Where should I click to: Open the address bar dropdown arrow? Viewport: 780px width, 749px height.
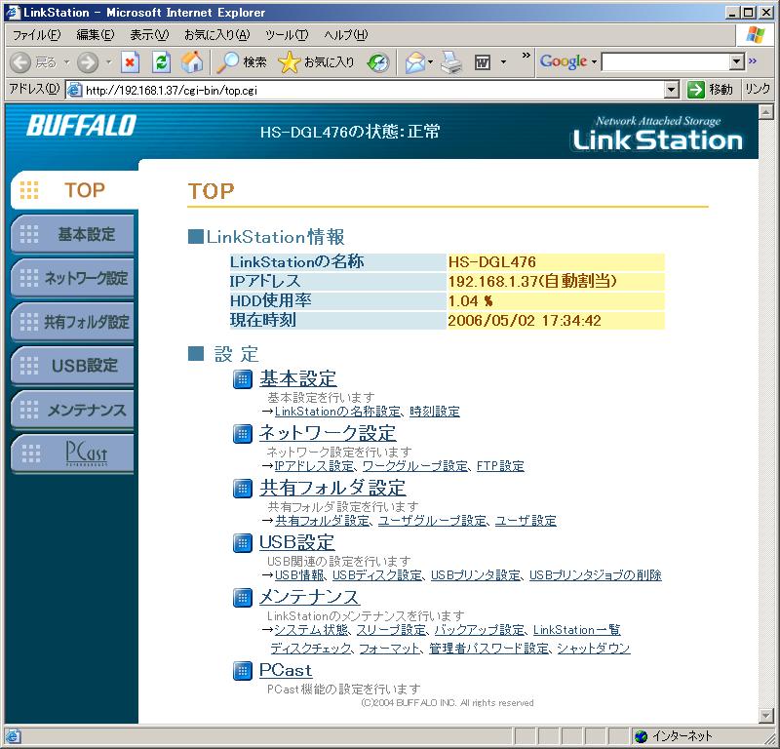pos(672,90)
